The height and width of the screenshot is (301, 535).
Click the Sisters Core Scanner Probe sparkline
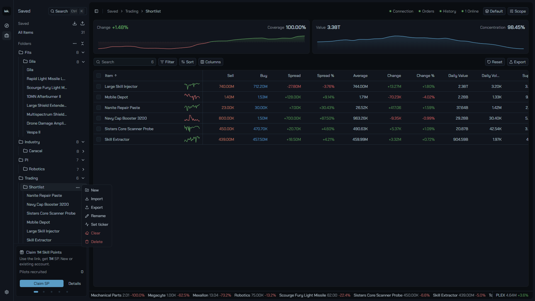(x=192, y=129)
